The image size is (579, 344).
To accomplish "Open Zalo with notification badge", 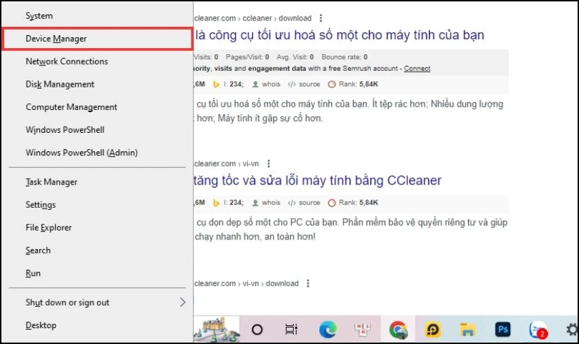I will point(538,330).
